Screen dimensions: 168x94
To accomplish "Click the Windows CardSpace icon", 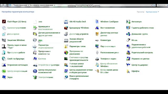I will pyautogui.click(x=97, y=22).
